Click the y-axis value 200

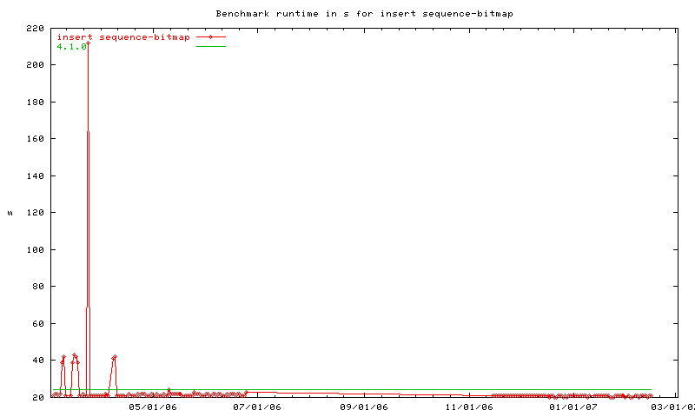click(36, 64)
